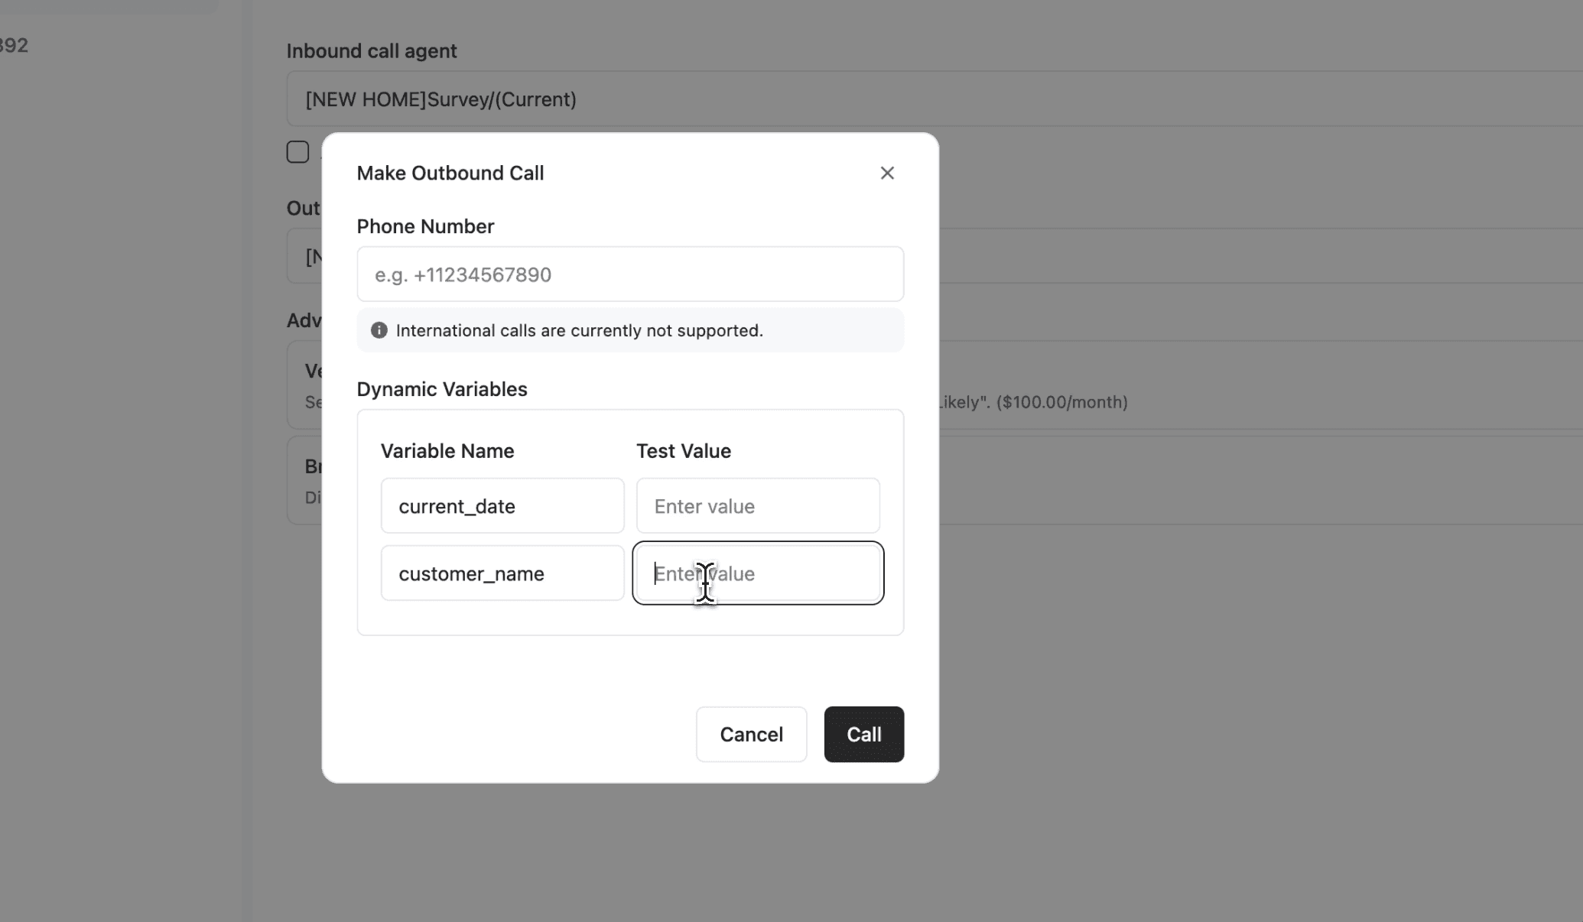The image size is (1583, 922).
Task: Toggle the checkbox under Inbound call agent
Action: click(x=297, y=152)
